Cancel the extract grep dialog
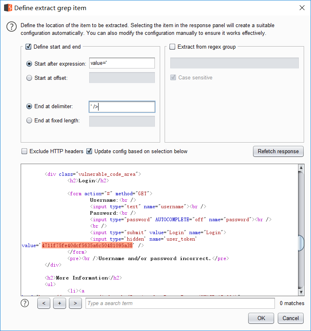311x331 pixels. click(x=290, y=318)
